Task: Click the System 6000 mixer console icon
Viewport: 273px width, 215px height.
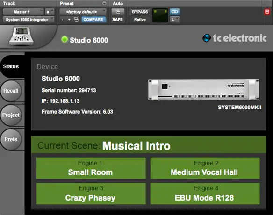Action: click(x=22, y=36)
